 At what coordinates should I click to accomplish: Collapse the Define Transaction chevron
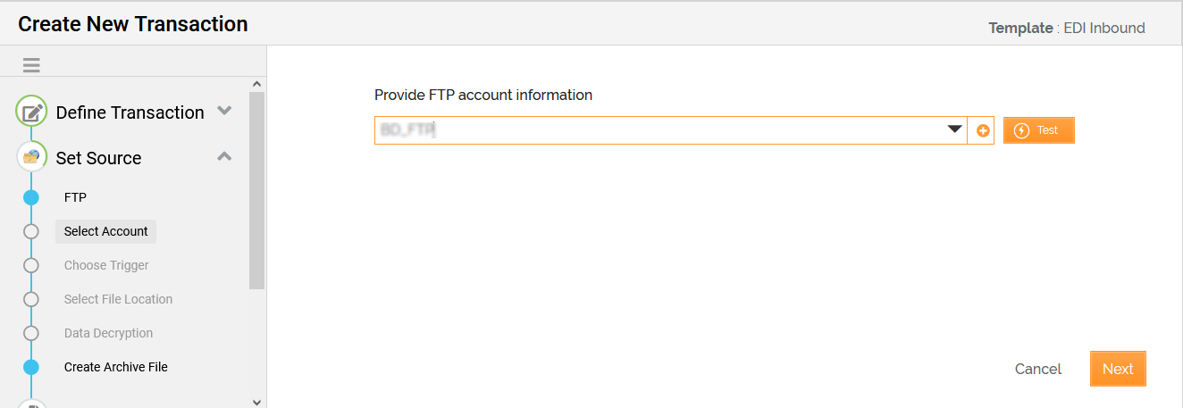(225, 112)
